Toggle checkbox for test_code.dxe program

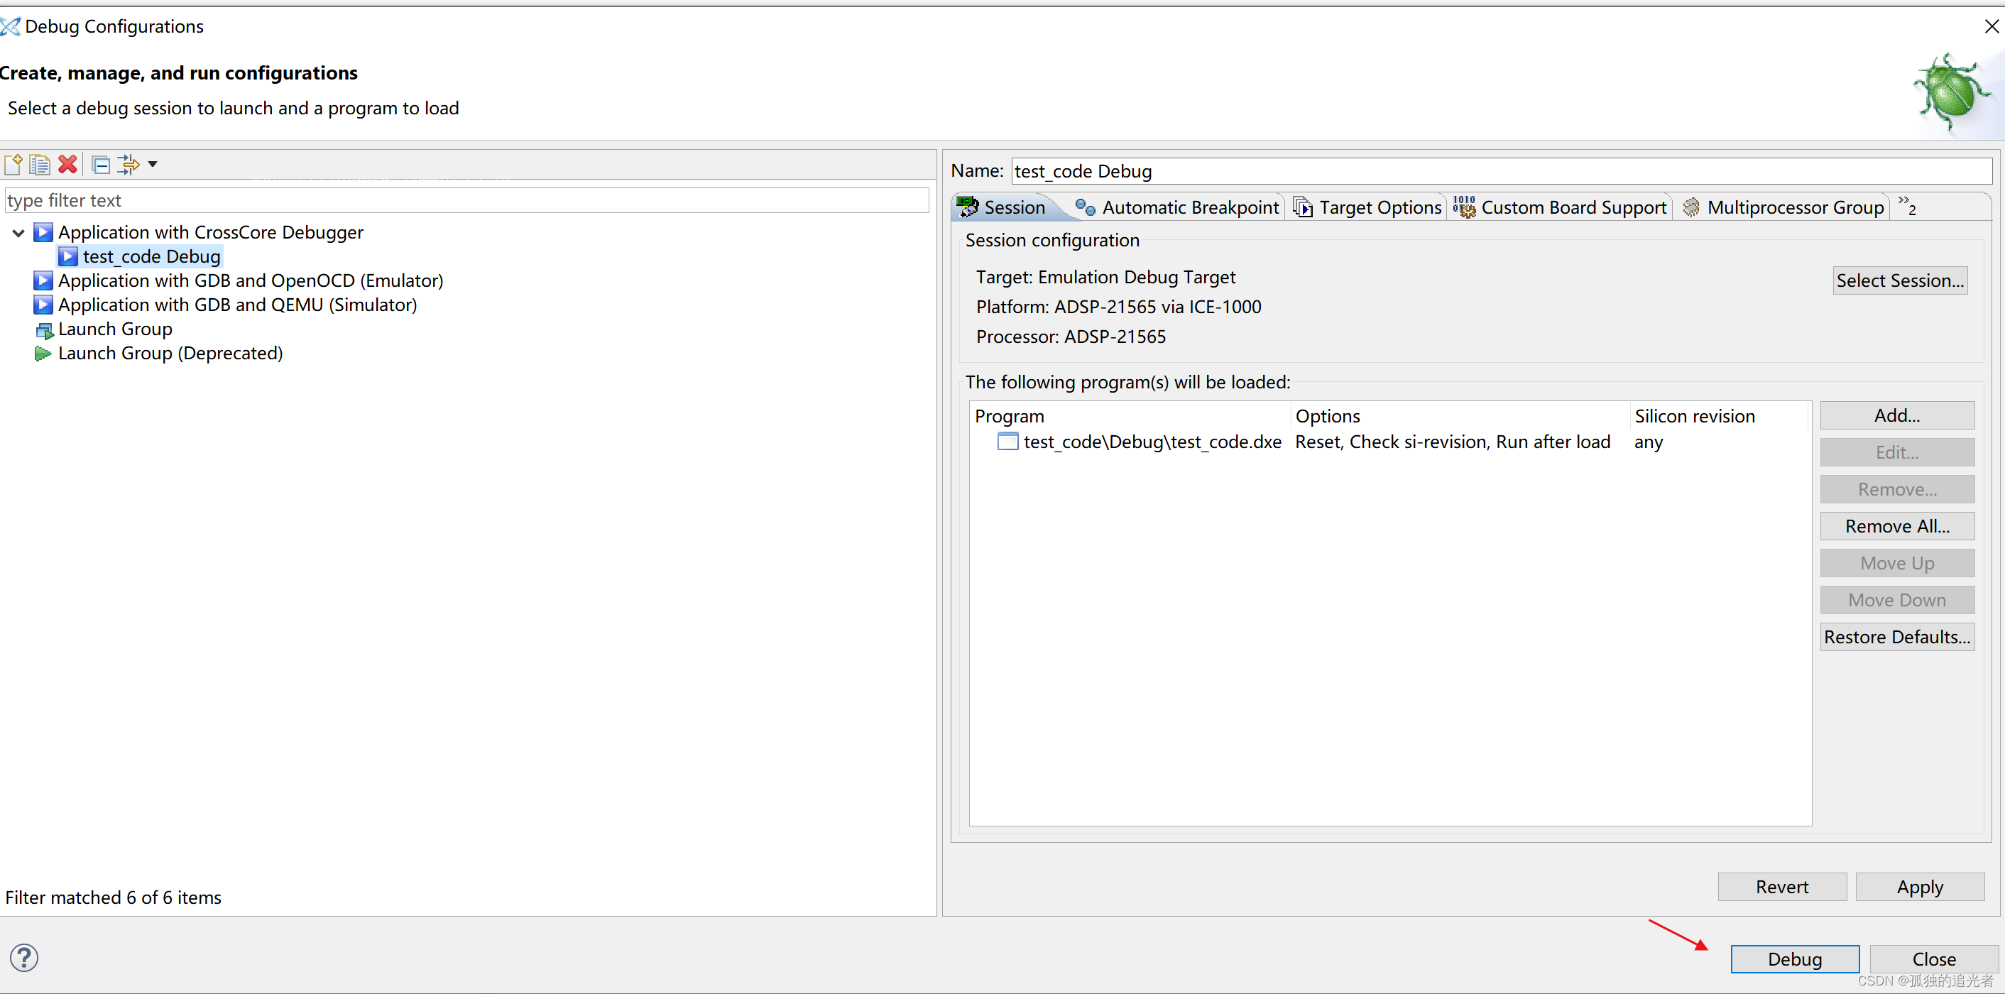coord(1007,442)
